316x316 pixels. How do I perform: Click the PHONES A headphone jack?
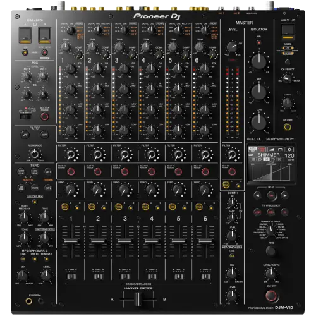click(x=29, y=301)
